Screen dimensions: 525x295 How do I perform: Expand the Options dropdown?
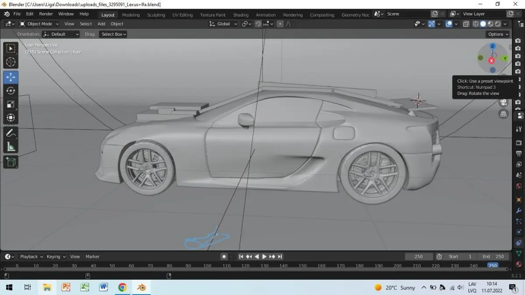click(498, 34)
